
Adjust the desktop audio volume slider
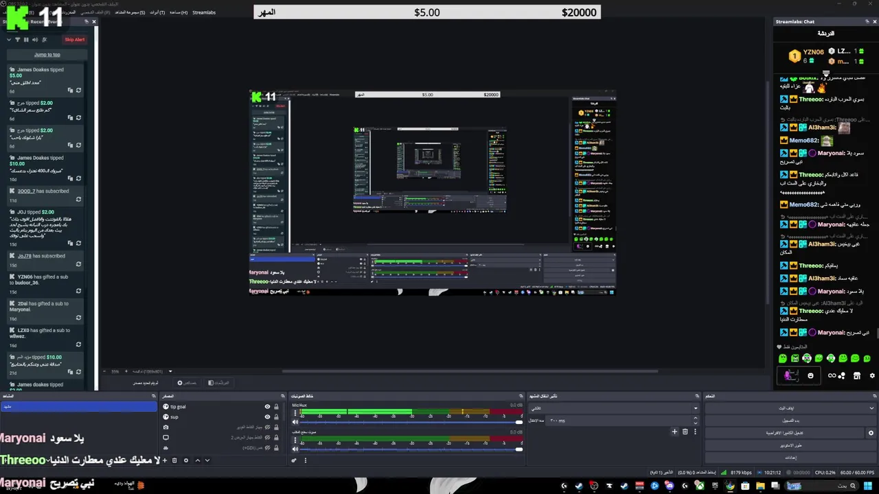[411, 449]
